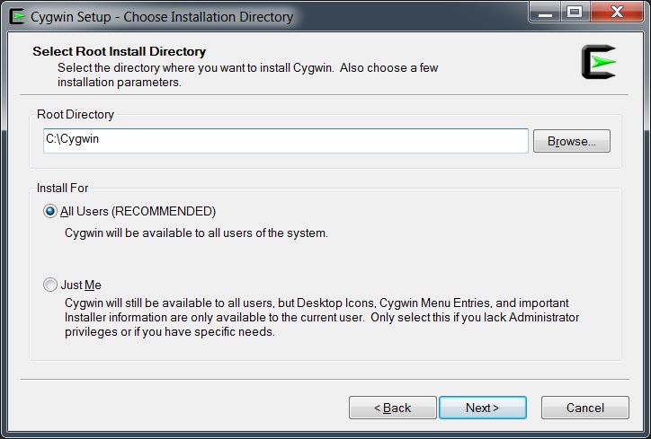Click the window title 'Cygwin Setup - Choose Installation Directory'
651x439 pixels.
(x=162, y=17)
